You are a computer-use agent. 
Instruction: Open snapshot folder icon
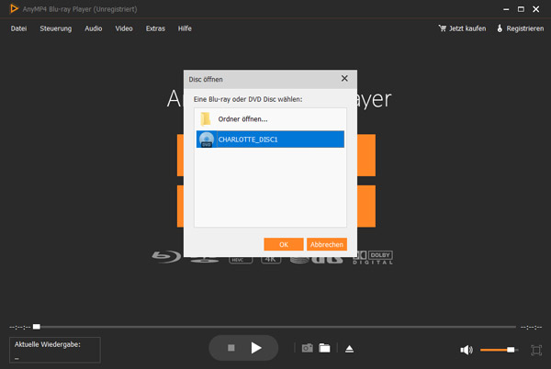324,348
